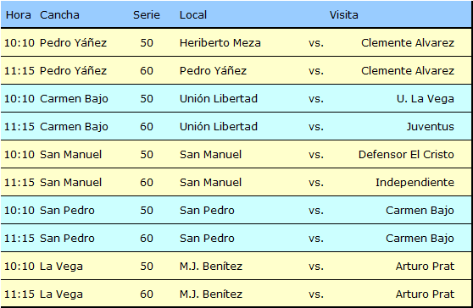Click Arturo Prat in the last row

[425, 294]
